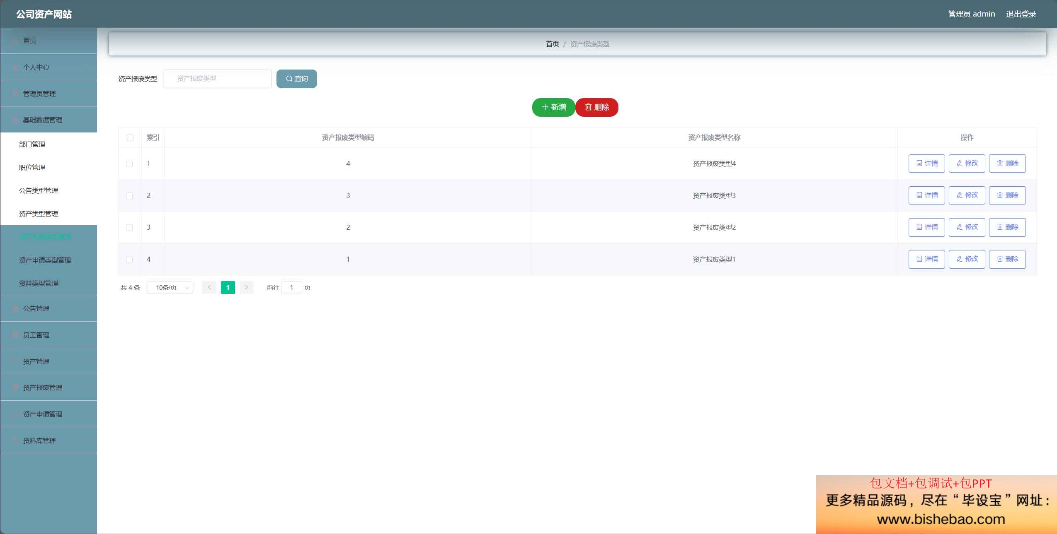Screen dimensions: 1057x534
Task: Open details for 资产报废类型2 row
Action: point(926,227)
